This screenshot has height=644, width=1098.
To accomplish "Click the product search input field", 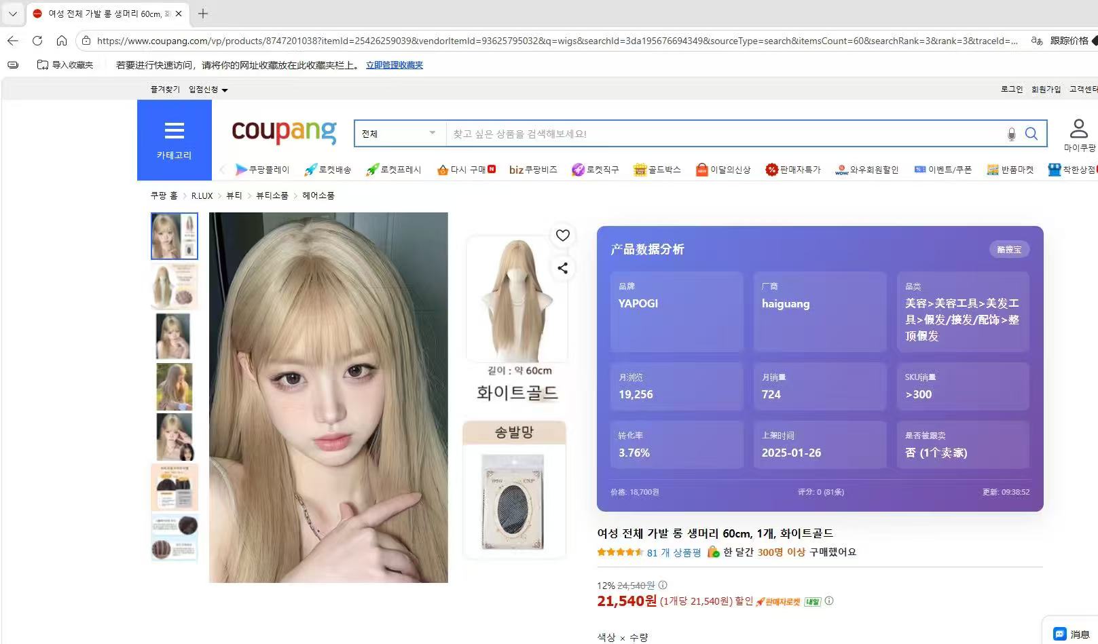I will (725, 134).
